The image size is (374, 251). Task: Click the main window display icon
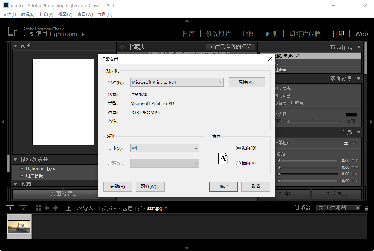click(x=11, y=208)
